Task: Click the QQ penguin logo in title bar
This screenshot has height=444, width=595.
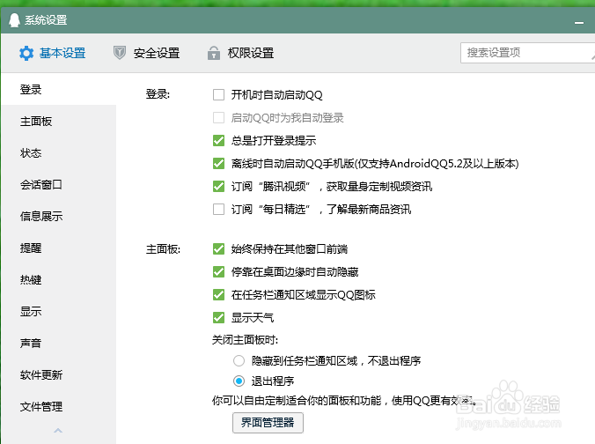Action: pyautogui.click(x=14, y=20)
